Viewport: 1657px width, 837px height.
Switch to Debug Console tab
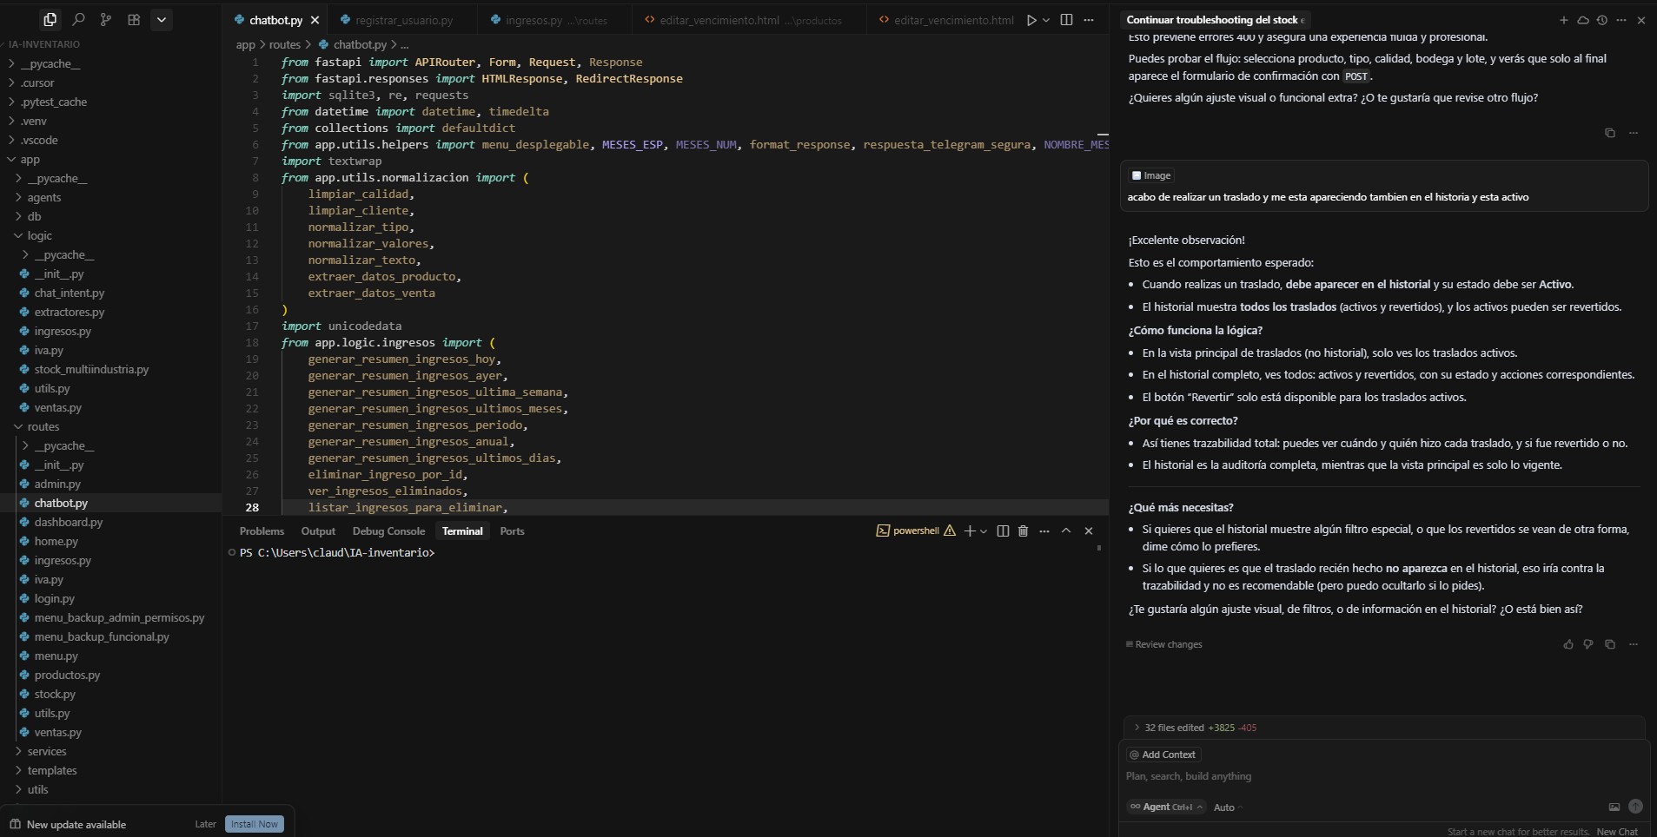388,531
